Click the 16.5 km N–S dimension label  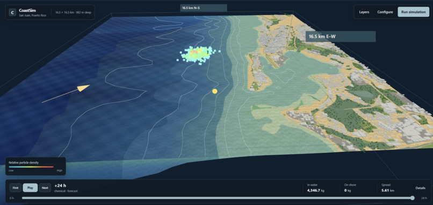(204, 8)
